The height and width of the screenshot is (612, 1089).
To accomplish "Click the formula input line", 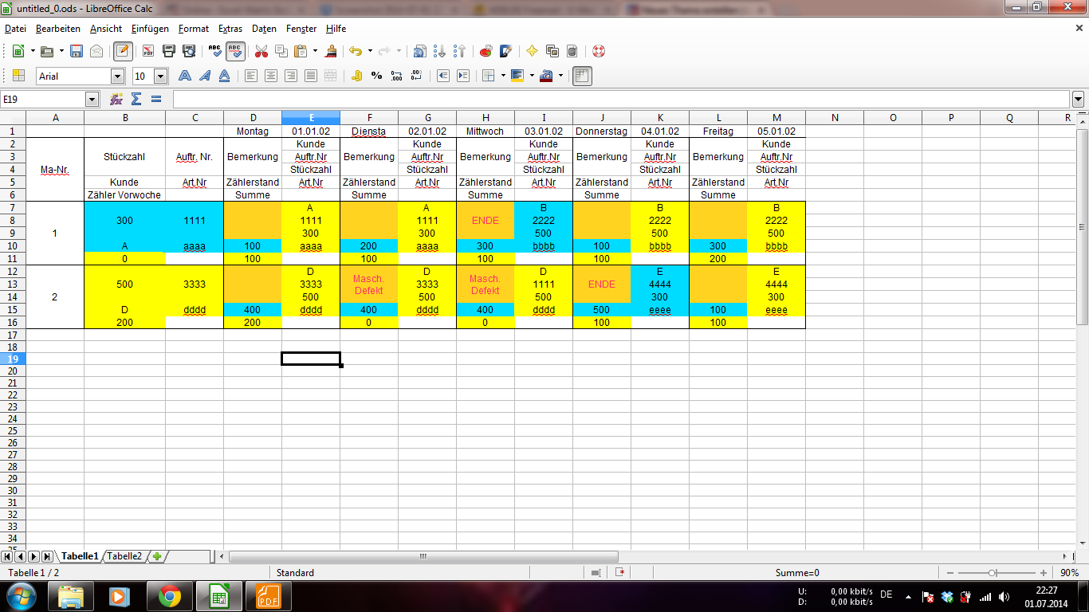I will pos(620,100).
